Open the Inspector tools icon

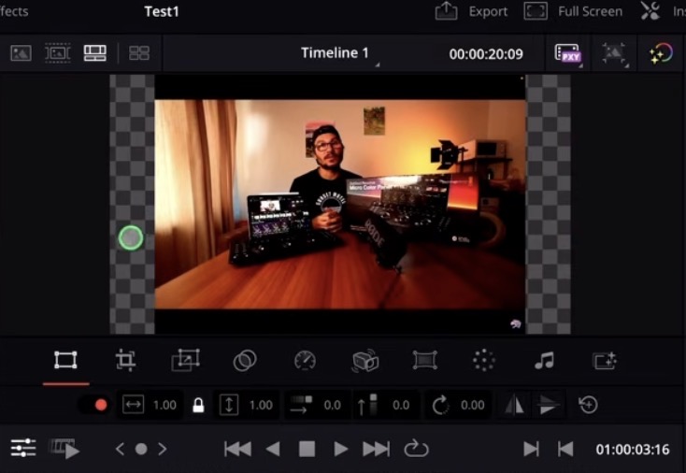pyautogui.click(x=650, y=11)
